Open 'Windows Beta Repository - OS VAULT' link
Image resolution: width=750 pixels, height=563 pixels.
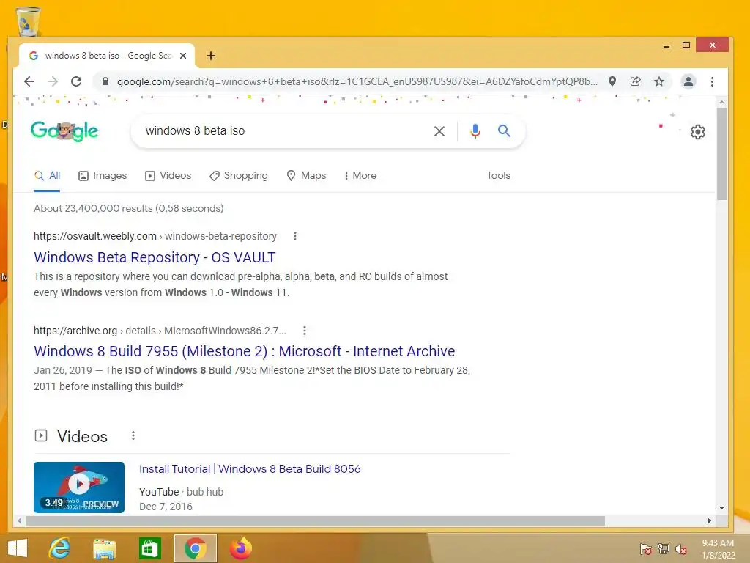click(155, 257)
